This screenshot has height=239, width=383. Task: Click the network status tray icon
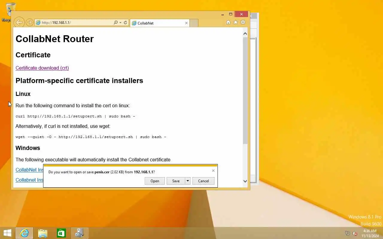(x=348, y=233)
